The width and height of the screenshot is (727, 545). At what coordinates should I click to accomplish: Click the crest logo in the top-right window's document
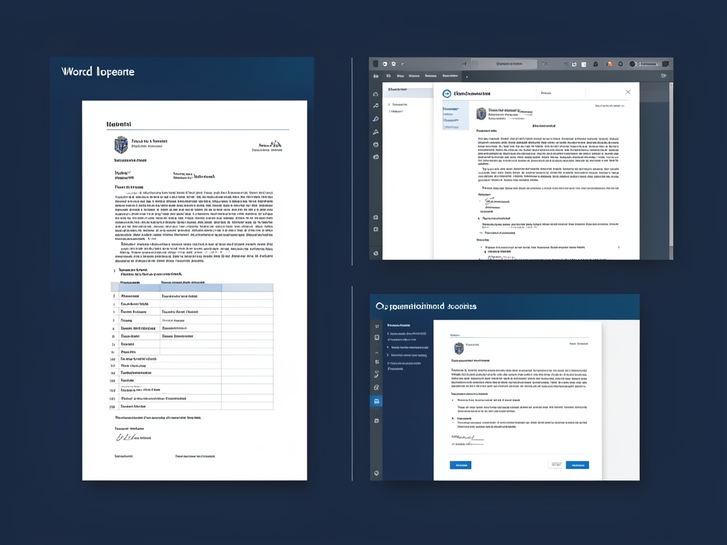point(481,114)
